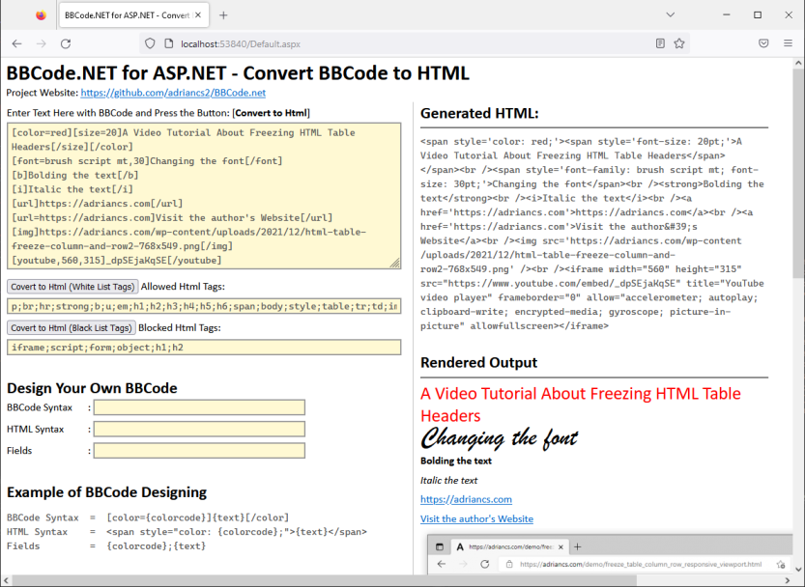
Task: Click the forward navigation arrow
Action: click(41, 43)
